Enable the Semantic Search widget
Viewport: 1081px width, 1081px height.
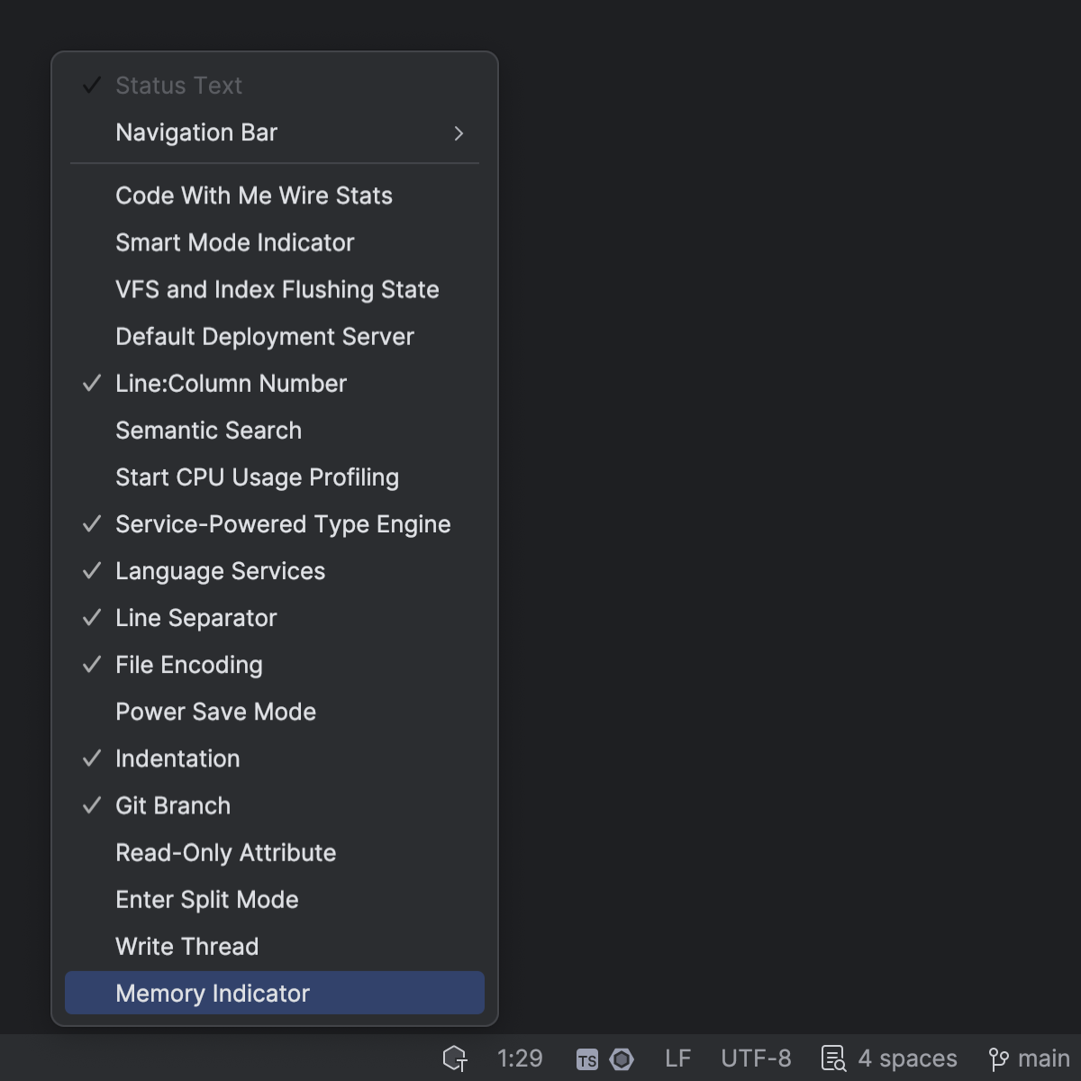click(x=208, y=430)
